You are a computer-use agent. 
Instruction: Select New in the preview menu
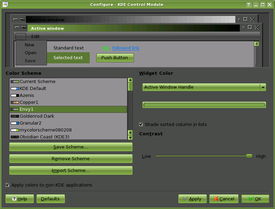pyautogui.click(x=29, y=45)
